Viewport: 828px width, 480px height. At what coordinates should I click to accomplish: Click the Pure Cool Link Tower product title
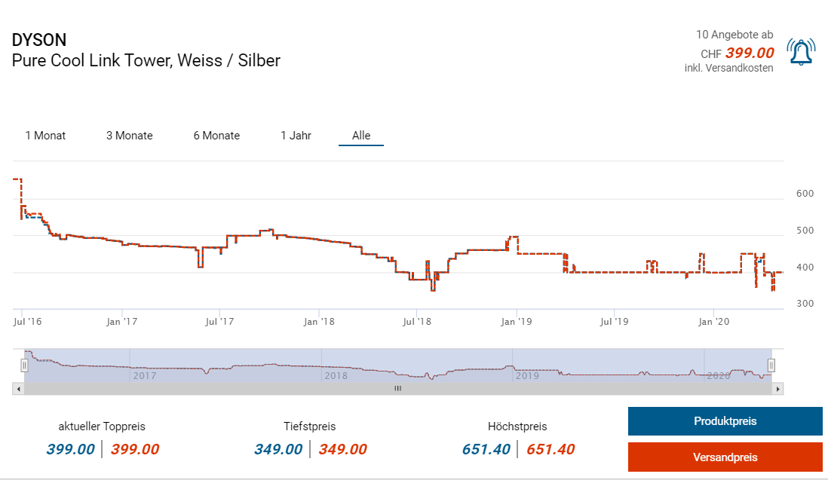point(146,60)
